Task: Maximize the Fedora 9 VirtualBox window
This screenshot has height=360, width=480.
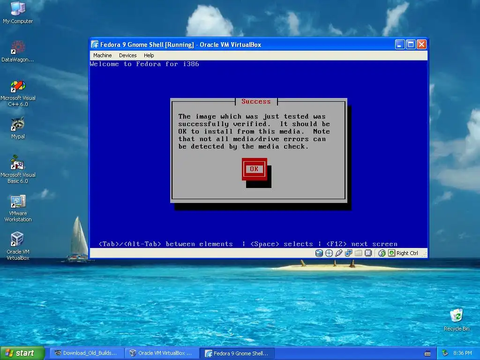Action: 411,45
